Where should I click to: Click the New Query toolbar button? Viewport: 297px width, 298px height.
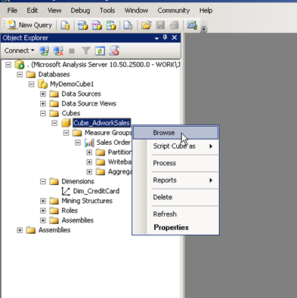[x=29, y=25]
